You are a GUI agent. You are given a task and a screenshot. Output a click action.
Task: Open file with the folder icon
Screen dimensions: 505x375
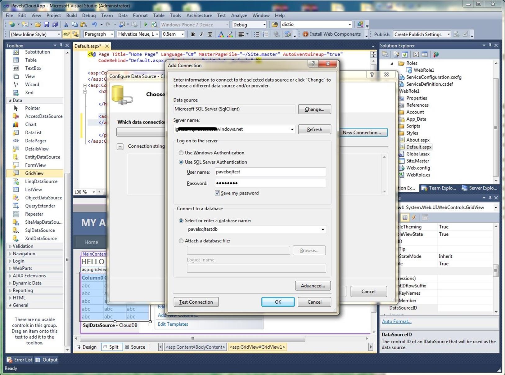click(x=38, y=25)
